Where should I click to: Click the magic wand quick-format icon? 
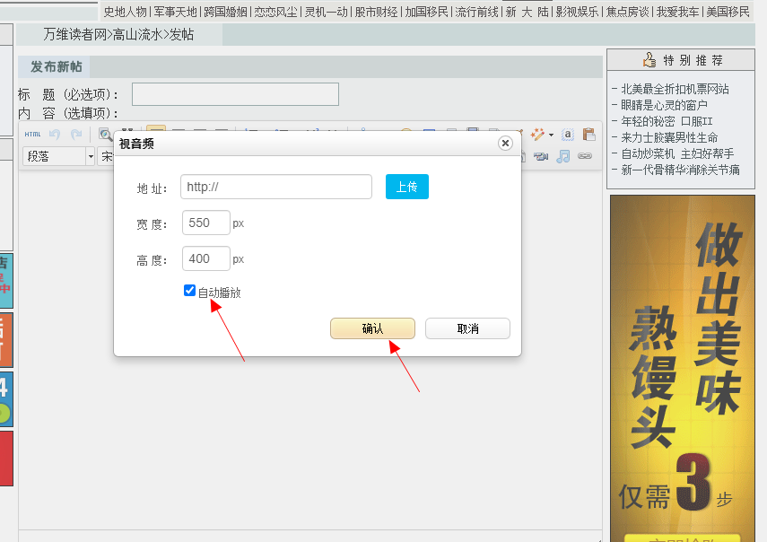click(537, 135)
